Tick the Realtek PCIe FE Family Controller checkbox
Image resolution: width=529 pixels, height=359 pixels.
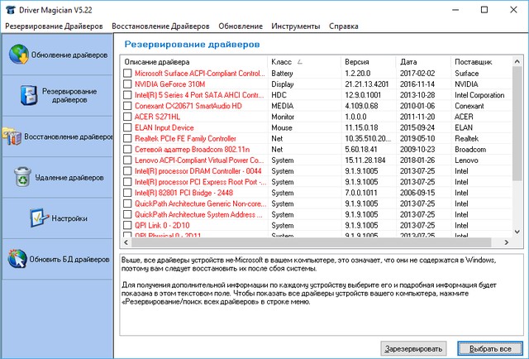[x=127, y=138]
